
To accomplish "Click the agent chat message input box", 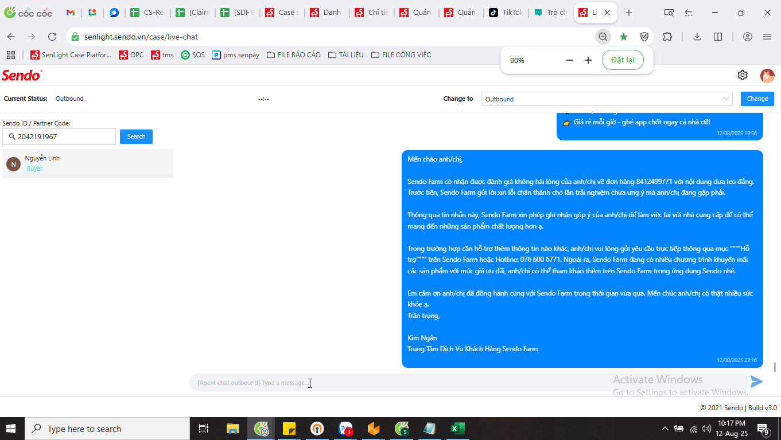I will coord(468,383).
